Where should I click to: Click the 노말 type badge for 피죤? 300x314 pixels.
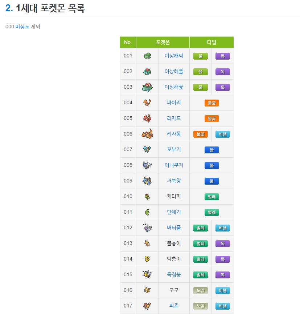pos(201,306)
